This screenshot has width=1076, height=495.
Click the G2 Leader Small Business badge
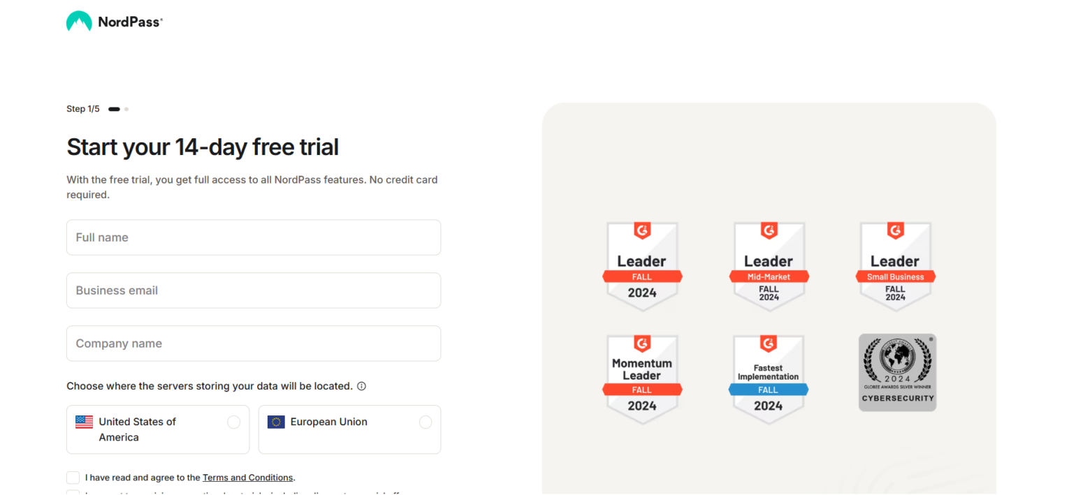(895, 265)
